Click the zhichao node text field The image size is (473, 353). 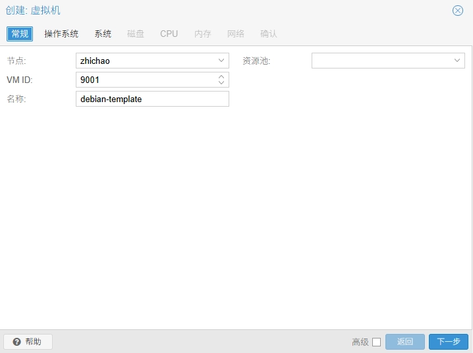pyautogui.click(x=145, y=61)
